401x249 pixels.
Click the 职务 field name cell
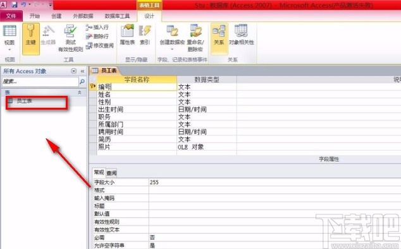coord(137,117)
